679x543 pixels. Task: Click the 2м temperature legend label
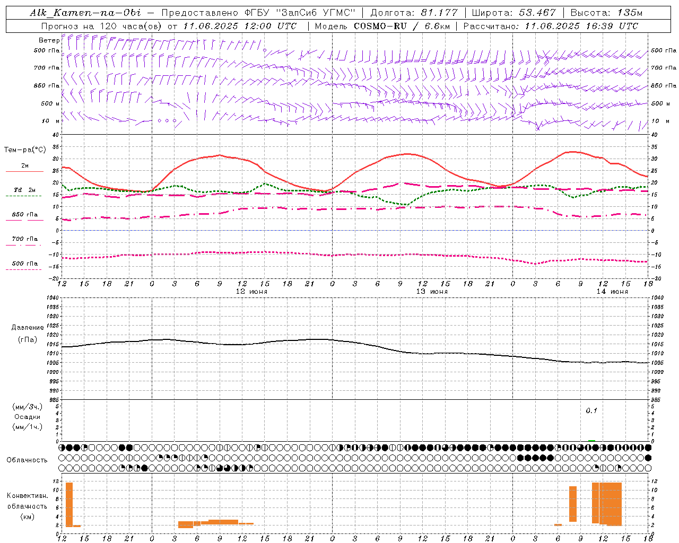point(25,165)
